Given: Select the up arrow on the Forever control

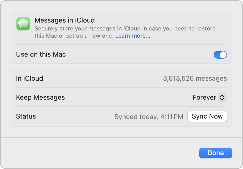Looking at the screenshot, I should [x=222, y=96].
